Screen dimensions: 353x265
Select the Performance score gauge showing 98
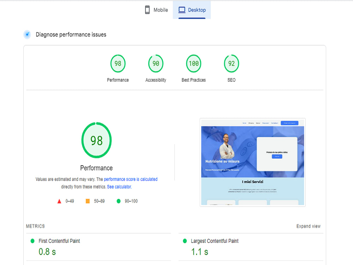point(118,63)
